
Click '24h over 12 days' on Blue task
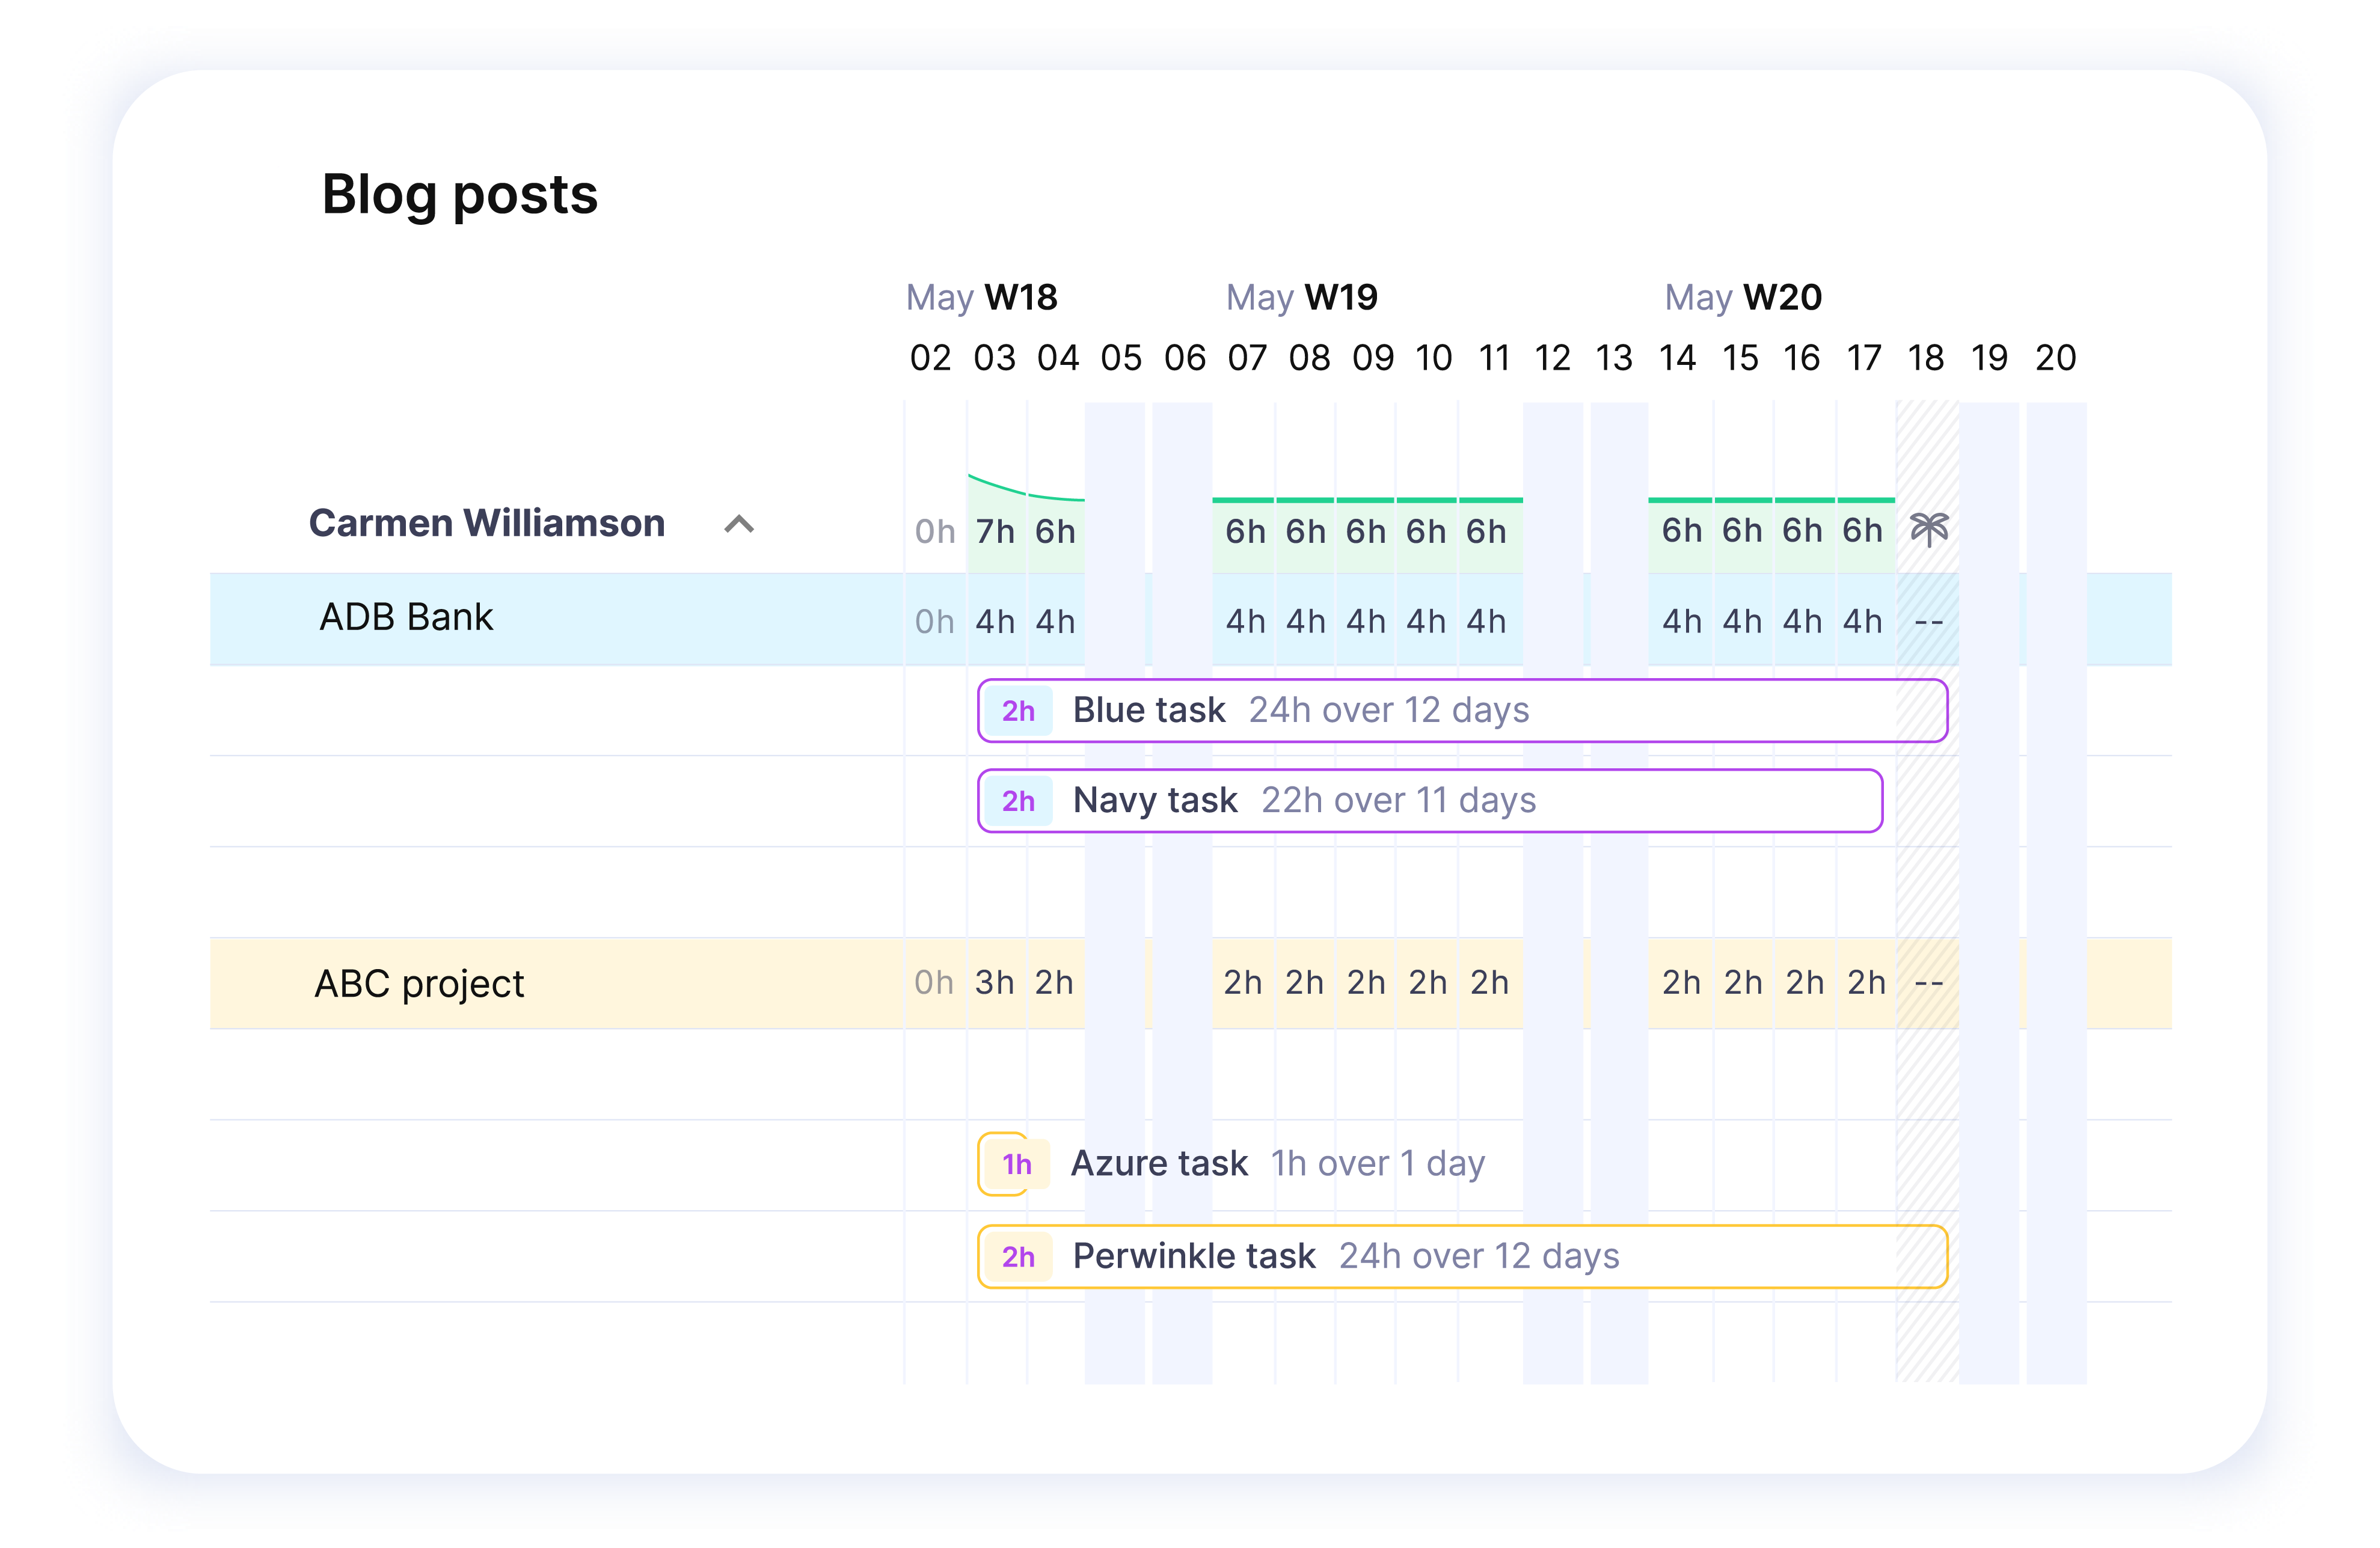[x=1389, y=710]
